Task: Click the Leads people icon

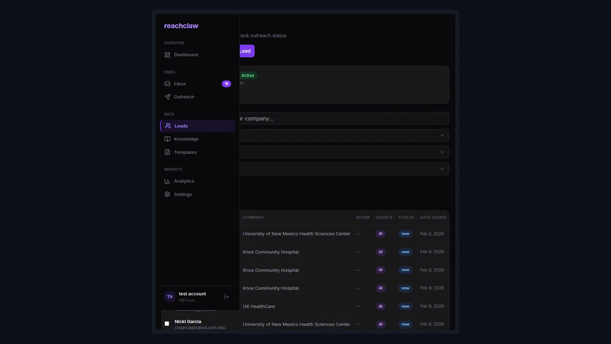Action: click(x=168, y=126)
